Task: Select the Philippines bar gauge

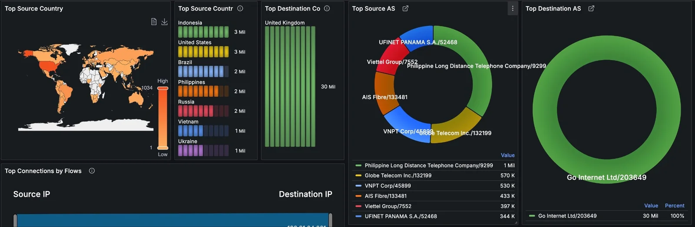Action: click(x=203, y=91)
